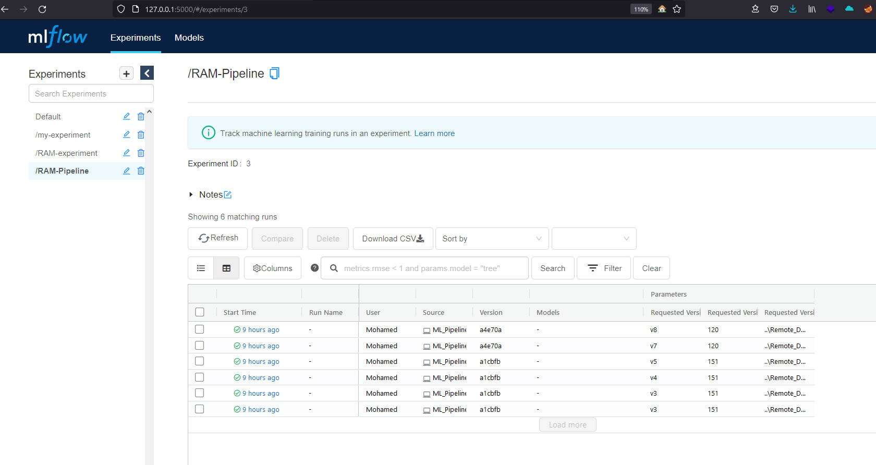Focus the Search Experiments field
The image size is (876, 465).
tap(91, 93)
